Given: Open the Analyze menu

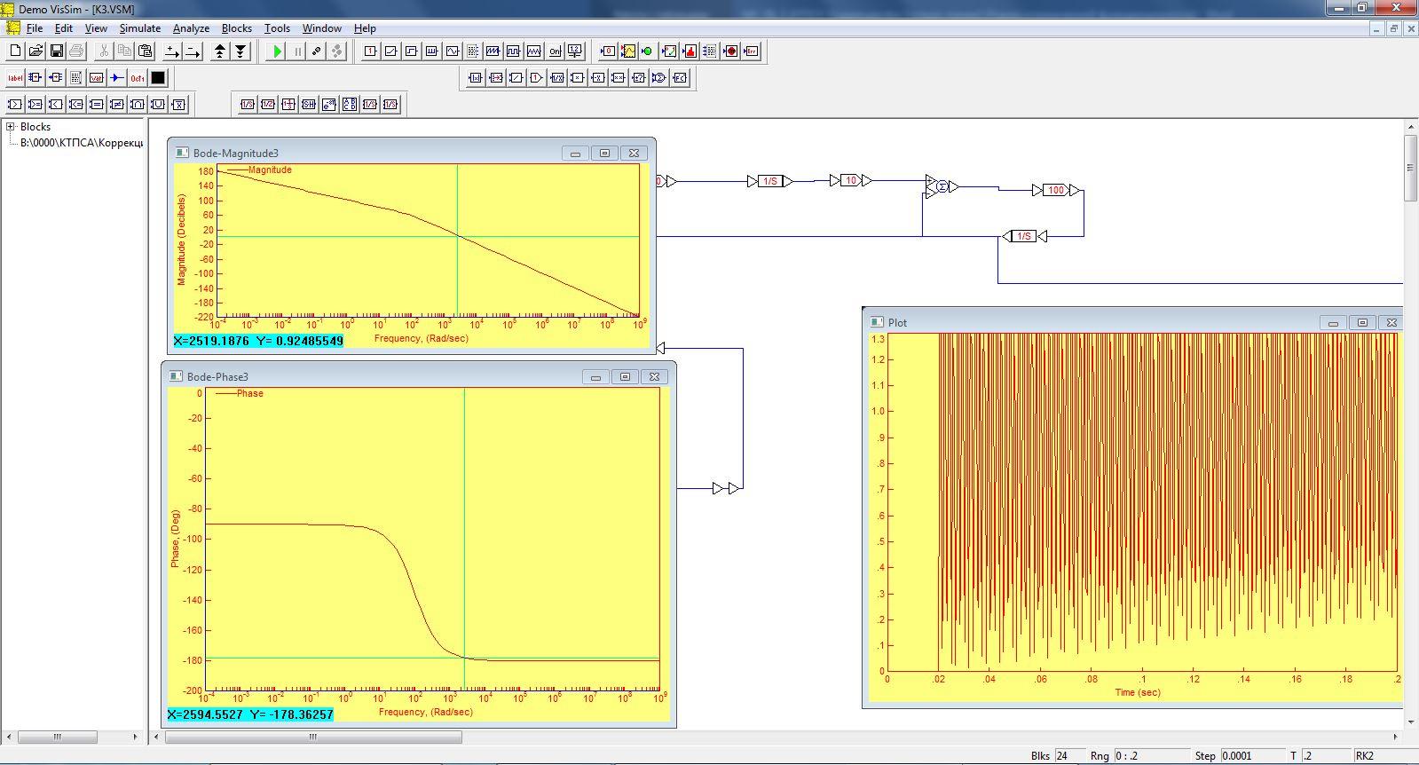Looking at the screenshot, I should (191, 28).
